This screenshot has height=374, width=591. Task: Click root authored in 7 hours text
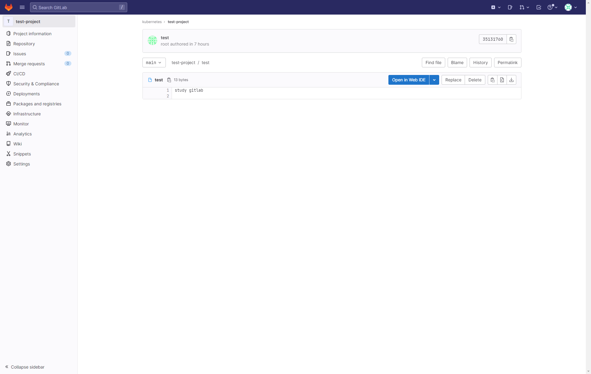185,44
